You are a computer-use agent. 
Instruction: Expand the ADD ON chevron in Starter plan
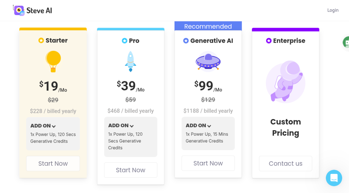[54, 126]
